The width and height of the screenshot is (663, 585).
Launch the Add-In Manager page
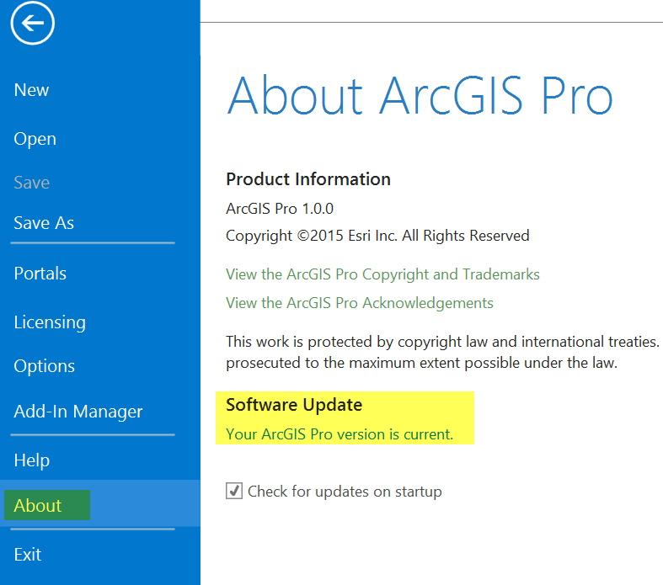click(x=78, y=412)
